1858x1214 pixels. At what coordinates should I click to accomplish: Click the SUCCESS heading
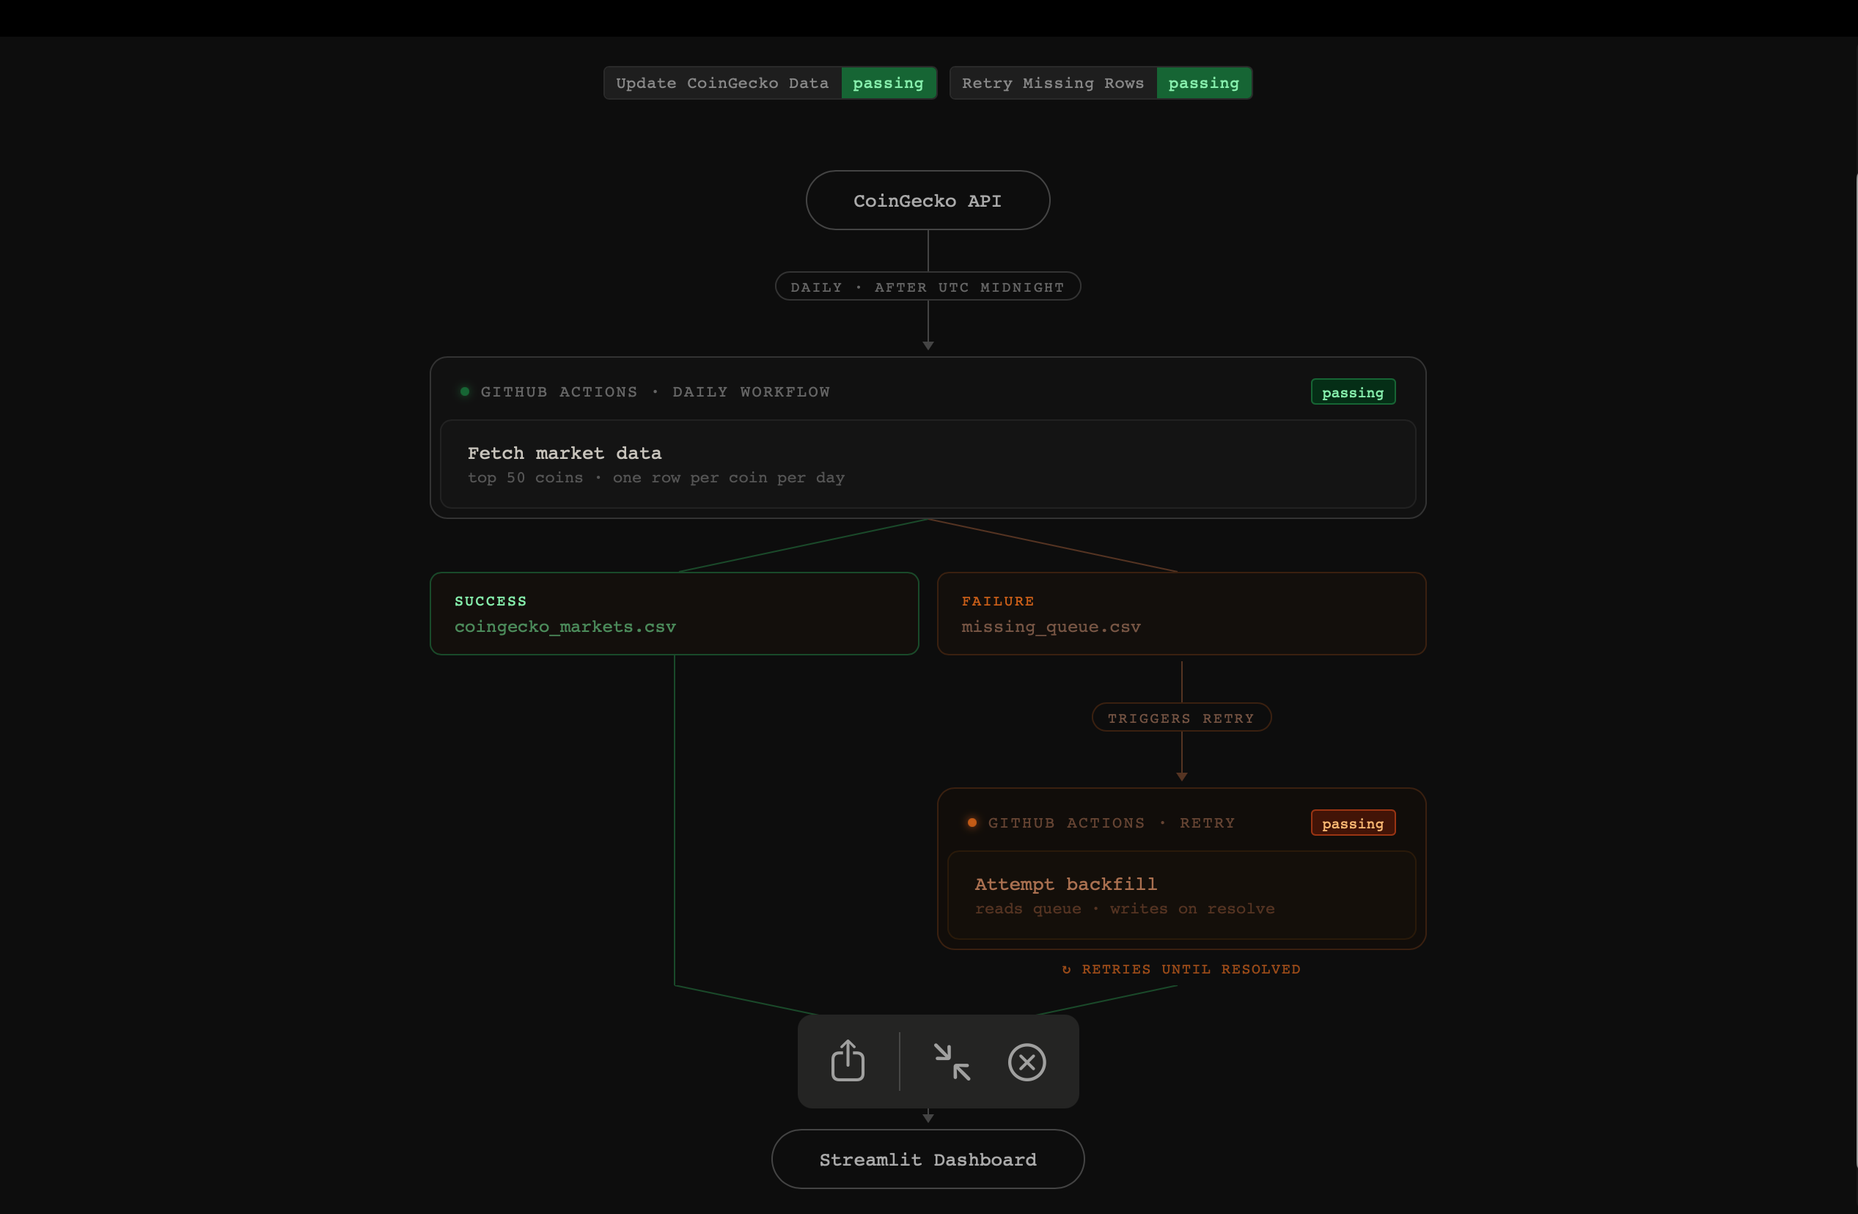pos(491,601)
